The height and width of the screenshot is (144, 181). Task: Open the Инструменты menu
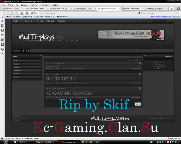[45, 5]
